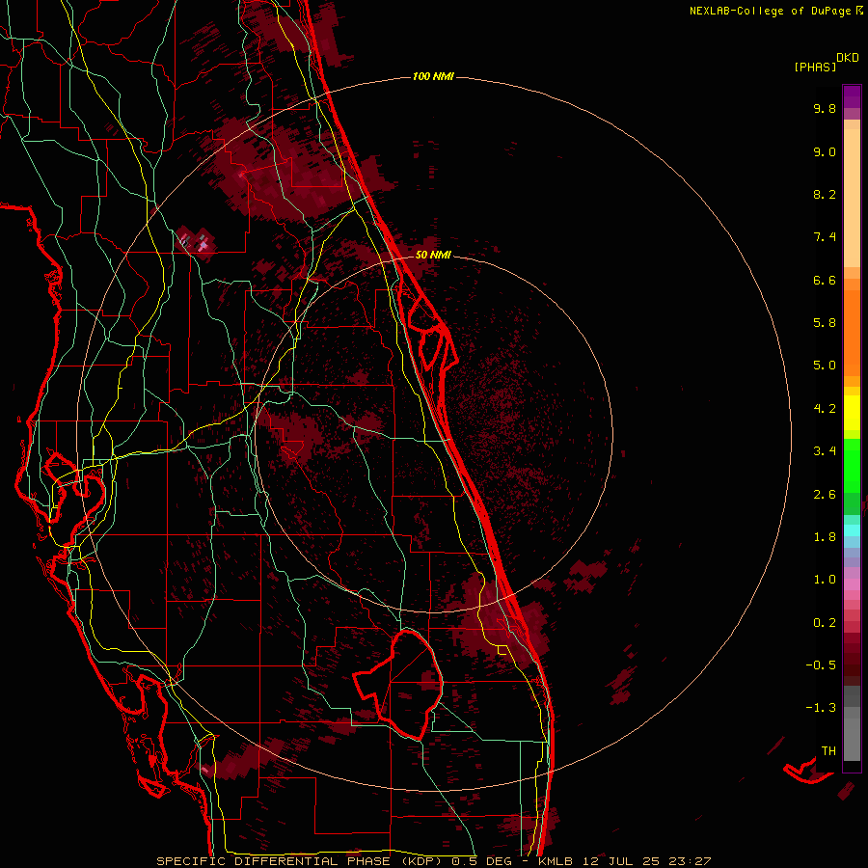Click the TH threshold label on legend
This screenshot has height=868, width=868.
point(828,751)
